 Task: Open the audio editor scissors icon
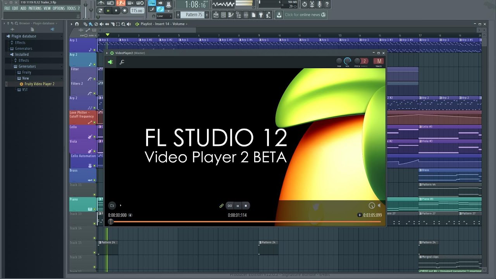312,4
